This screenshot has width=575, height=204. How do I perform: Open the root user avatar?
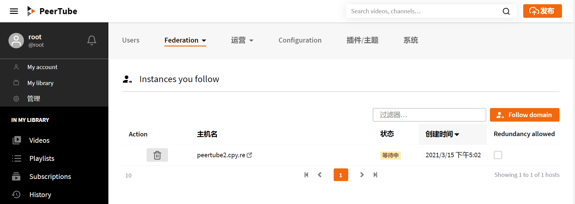pyautogui.click(x=16, y=40)
